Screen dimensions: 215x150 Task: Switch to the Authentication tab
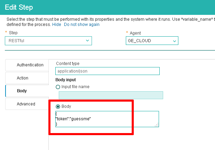pyautogui.click(x=30, y=65)
